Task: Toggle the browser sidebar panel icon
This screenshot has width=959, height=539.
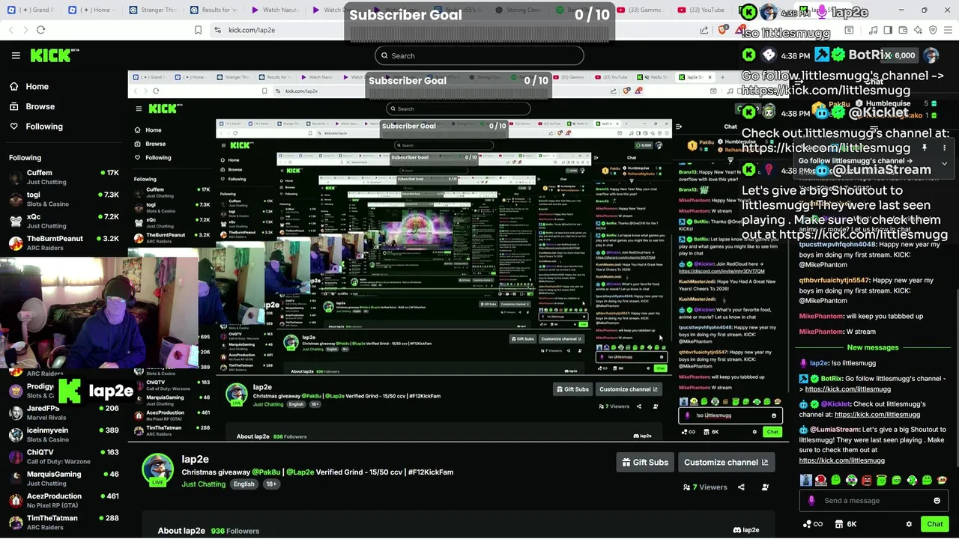Action: tap(888, 30)
